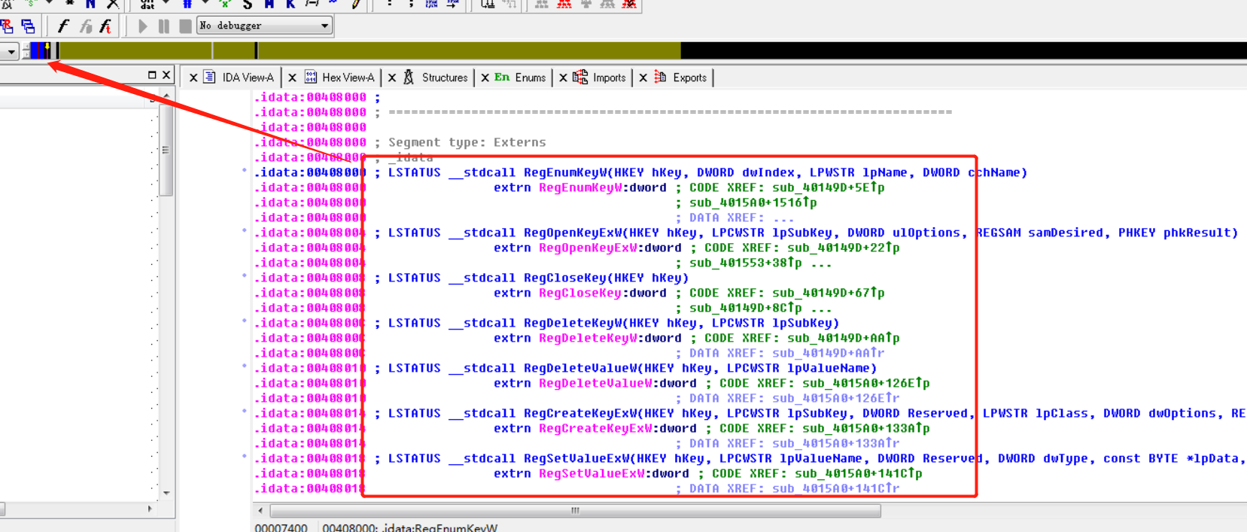
Task: Close the Enums tab
Action: click(485, 78)
